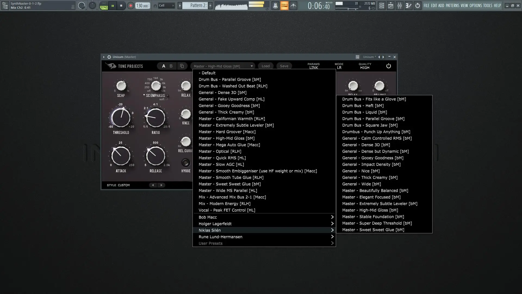Click the undo history icon in toolbar

coord(418,5)
